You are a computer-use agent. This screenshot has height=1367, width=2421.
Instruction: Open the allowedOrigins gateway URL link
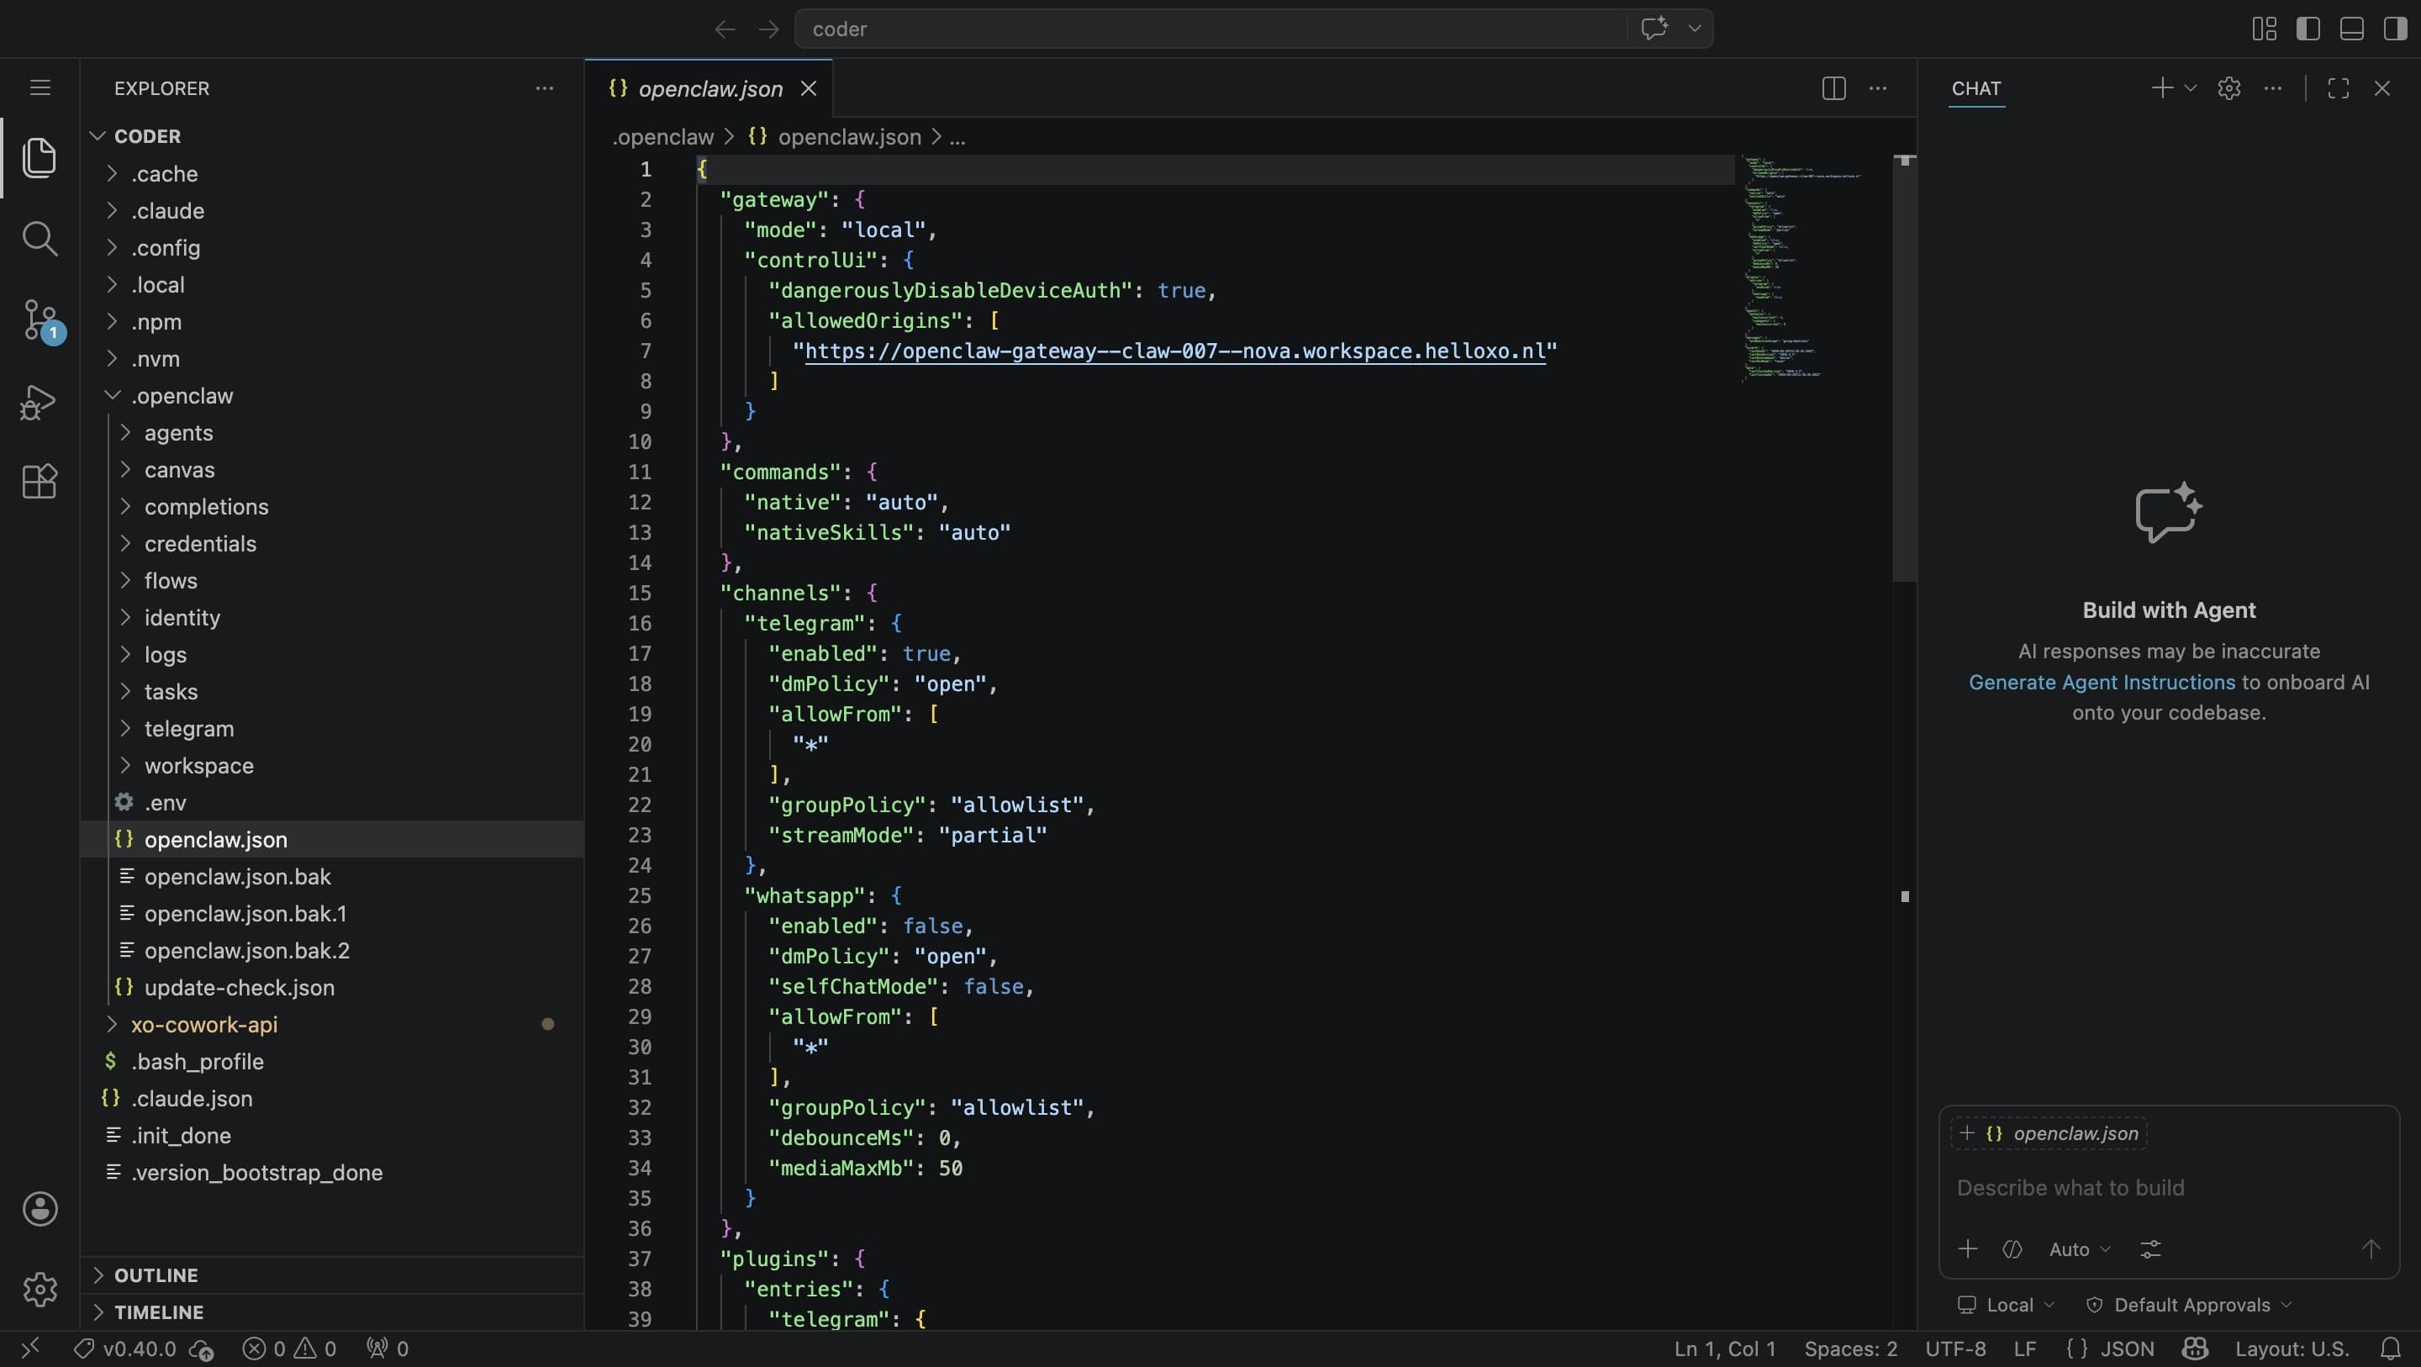[x=1175, y=351]
